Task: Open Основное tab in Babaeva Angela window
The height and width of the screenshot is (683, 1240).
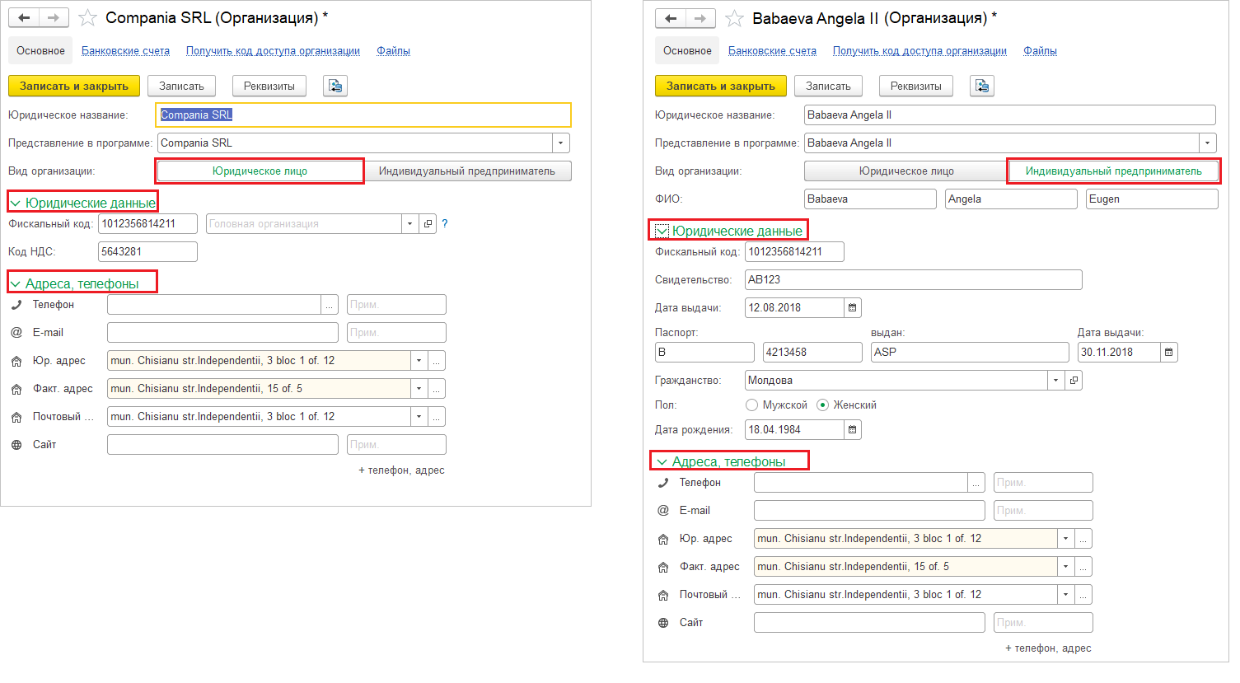Action: click(x=687, y=50)
